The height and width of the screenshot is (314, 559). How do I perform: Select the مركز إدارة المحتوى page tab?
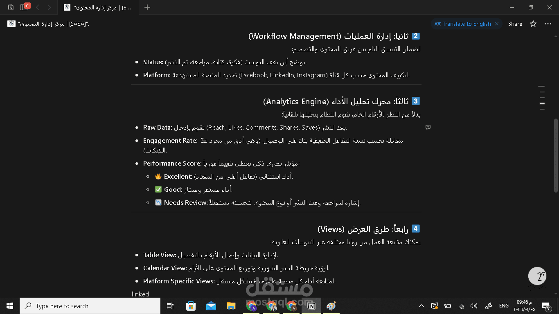click(98, 7)
